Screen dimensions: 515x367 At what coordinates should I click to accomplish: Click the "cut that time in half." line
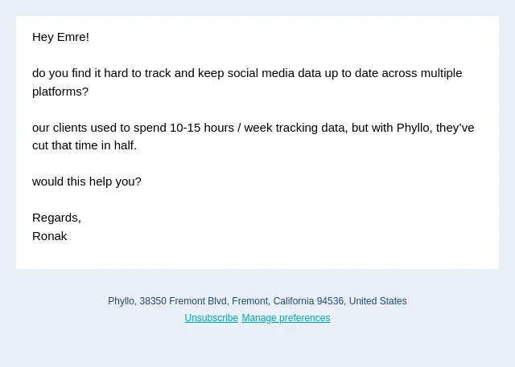[84, 145]
